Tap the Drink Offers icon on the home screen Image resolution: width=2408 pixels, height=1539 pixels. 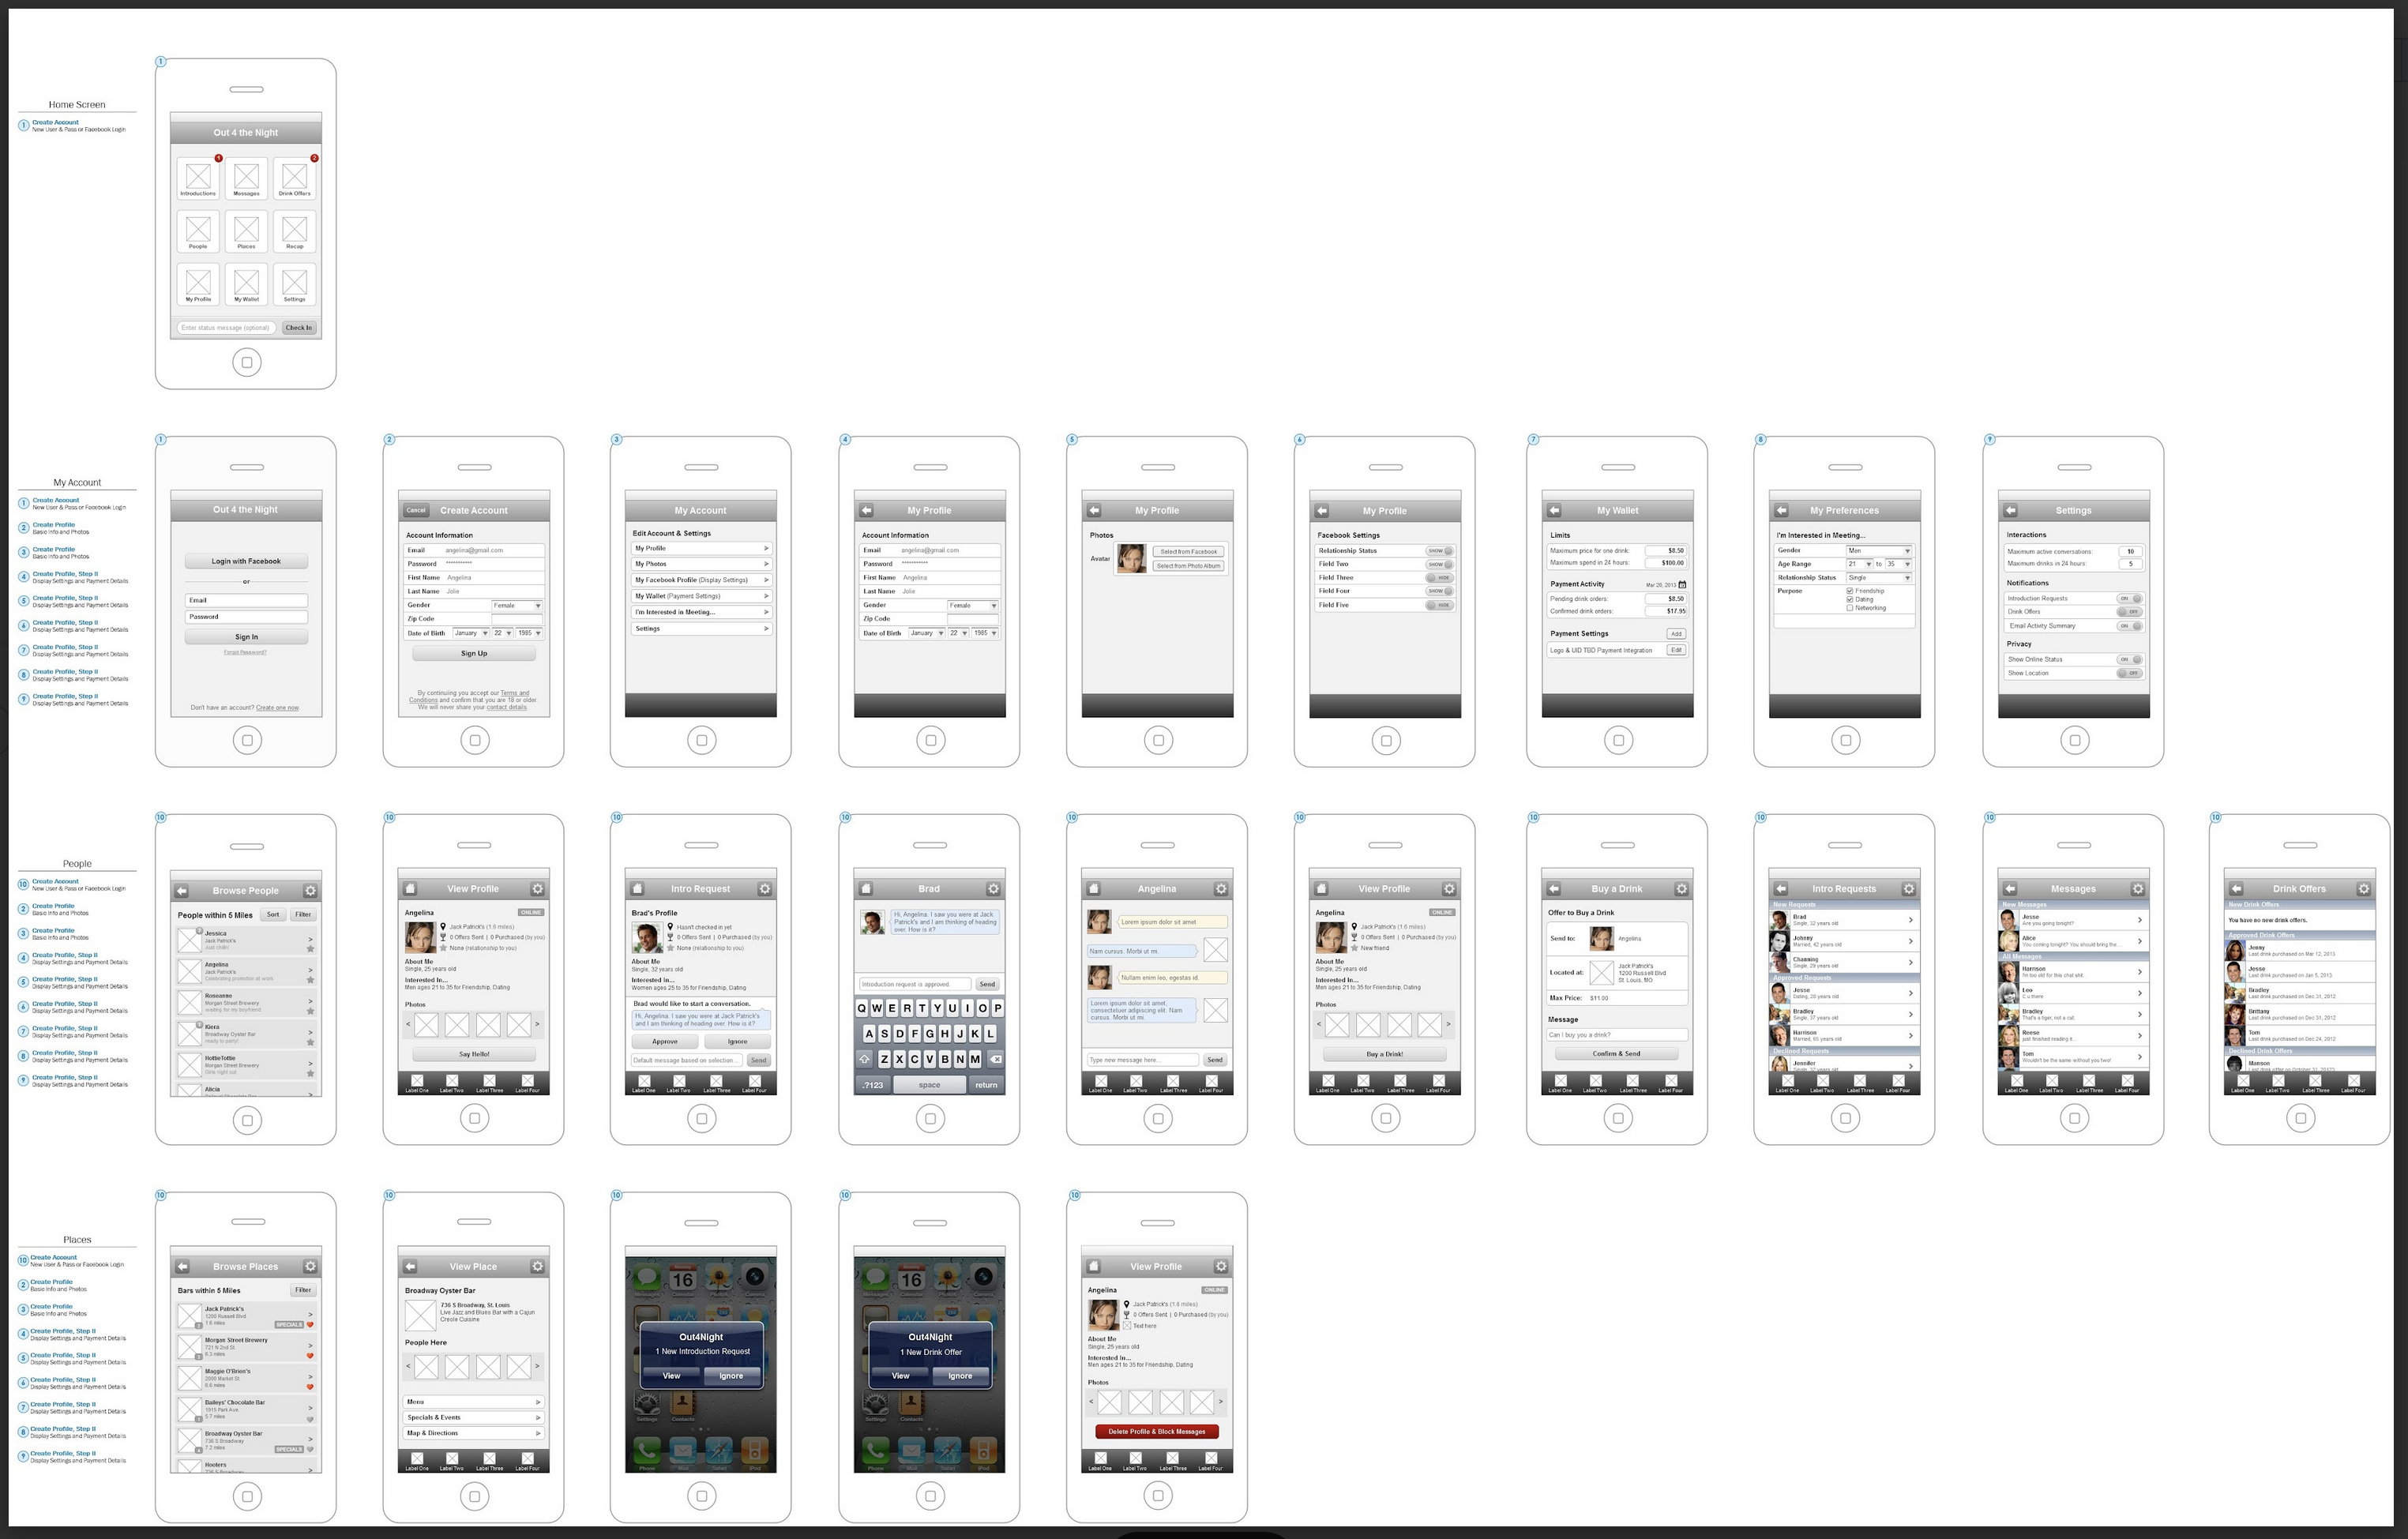[294, 178]
